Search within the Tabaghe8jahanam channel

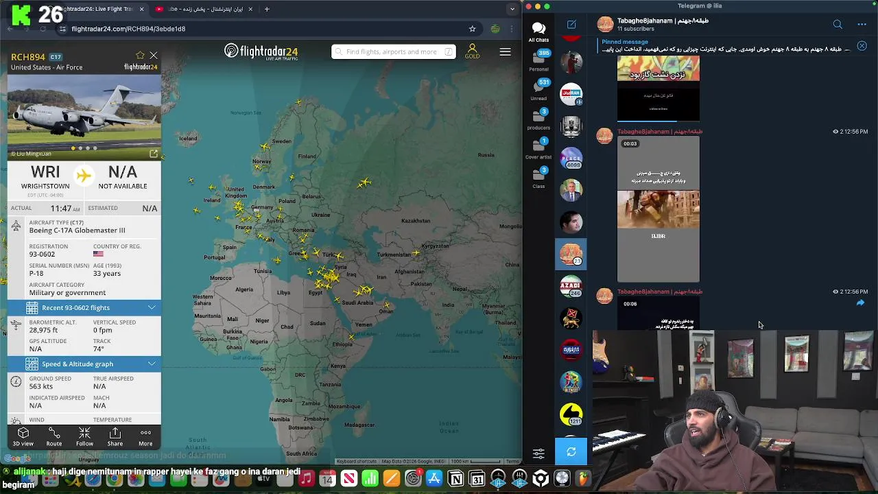click(838, 25)
